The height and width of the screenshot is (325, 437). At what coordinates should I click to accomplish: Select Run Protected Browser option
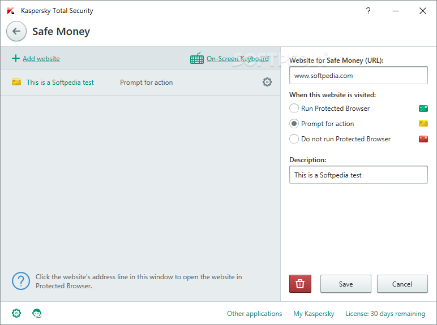click(x=294, y=109)
